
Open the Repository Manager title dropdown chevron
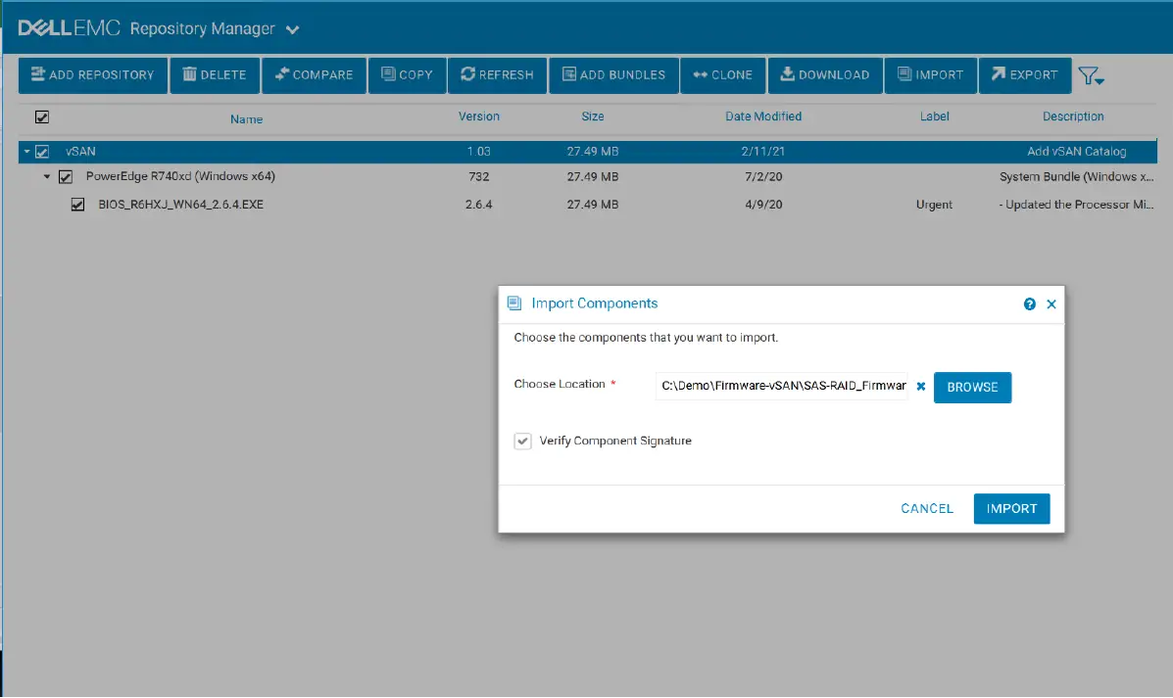click(292, 30)
